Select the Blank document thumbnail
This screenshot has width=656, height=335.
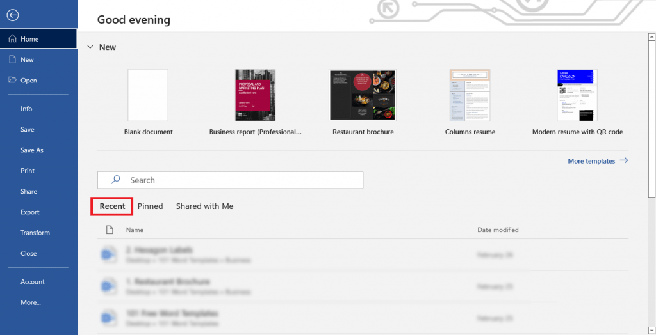coord(148,95)
